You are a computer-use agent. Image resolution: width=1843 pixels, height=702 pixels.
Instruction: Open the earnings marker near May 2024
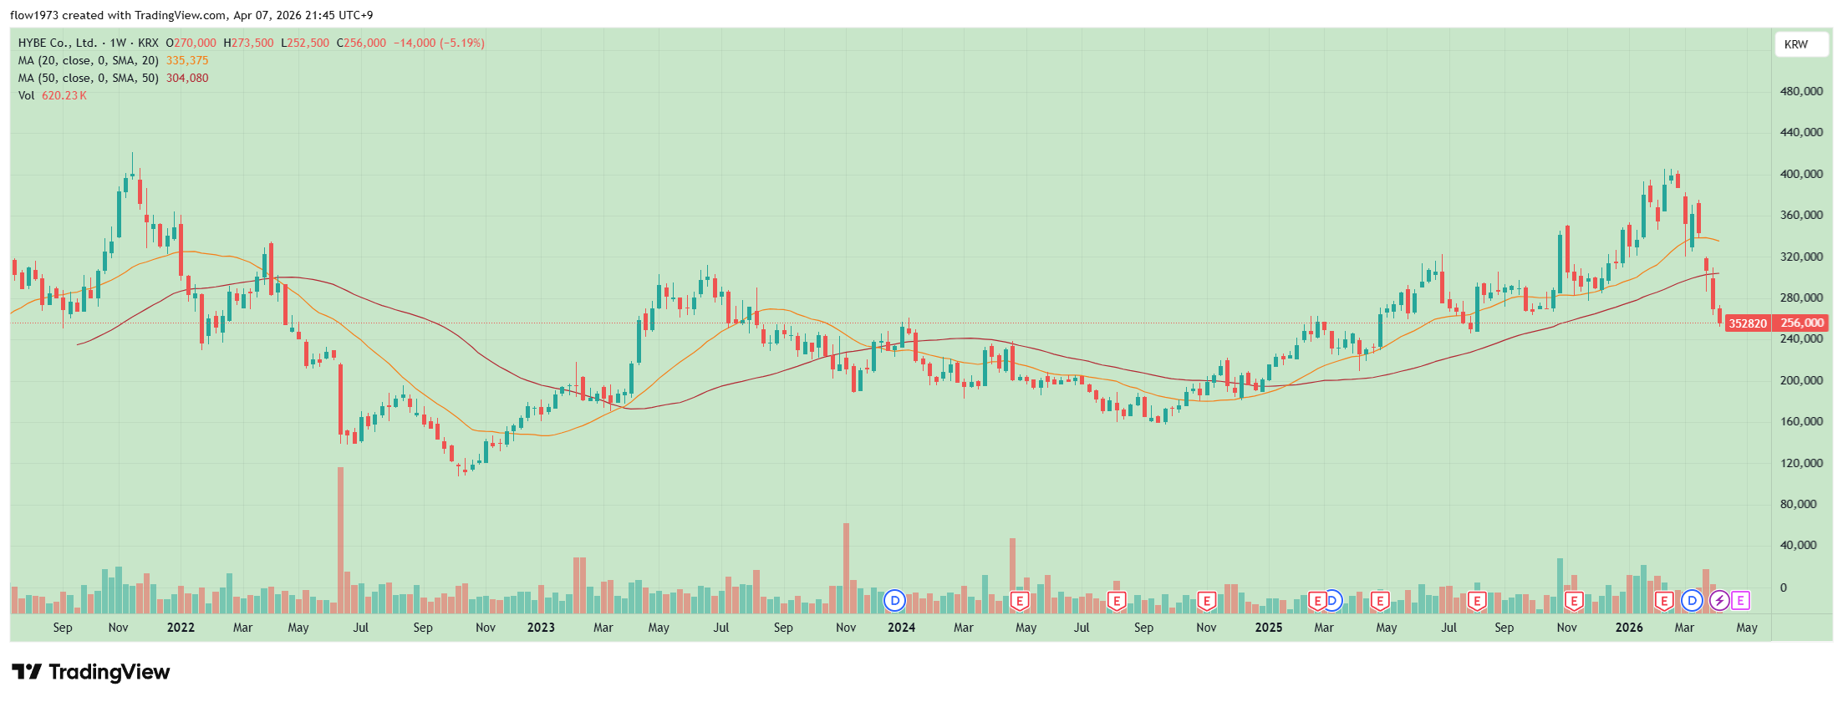point(1019,600)
